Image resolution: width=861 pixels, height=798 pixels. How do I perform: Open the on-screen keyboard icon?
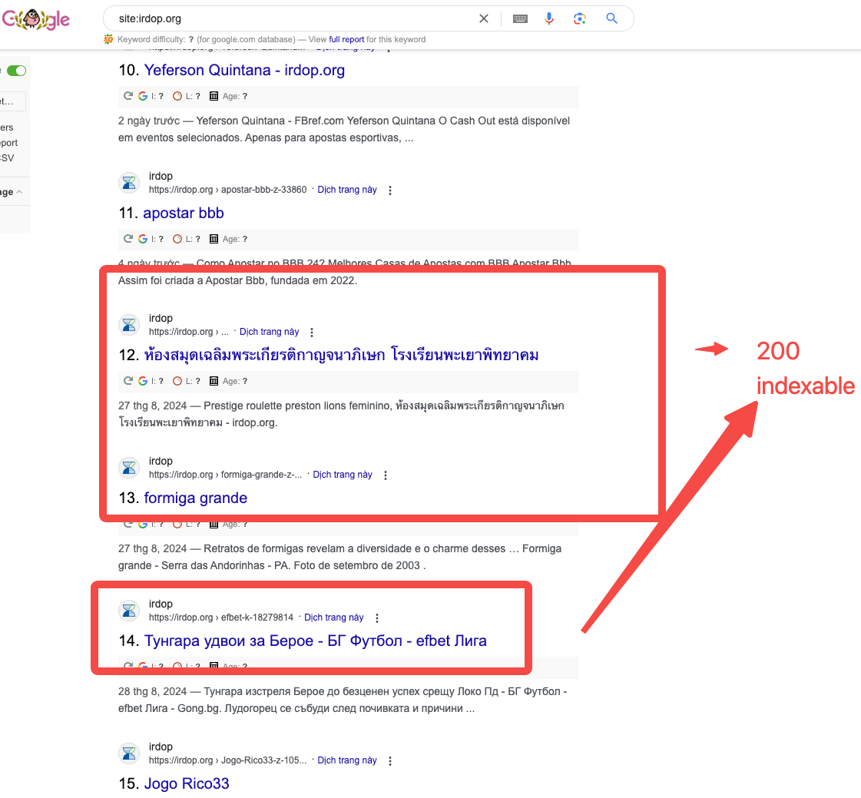[520, 18]
